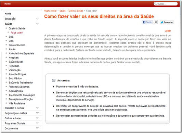The image size is (182, 133).
Task: Click the Saúde breadcrumb link
Action: 63,11
